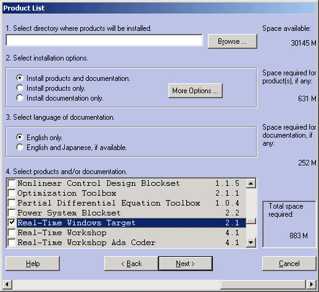Viewport: 319px width, 292px height.
Task: Proceed with the Next > button
Action: (x=186, y=264)
